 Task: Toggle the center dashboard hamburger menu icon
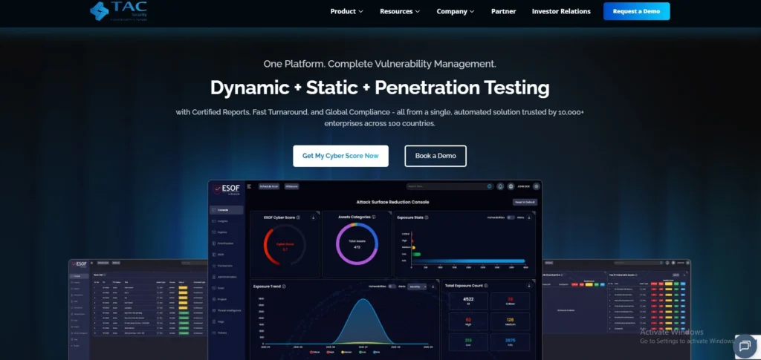coord(250,186)
